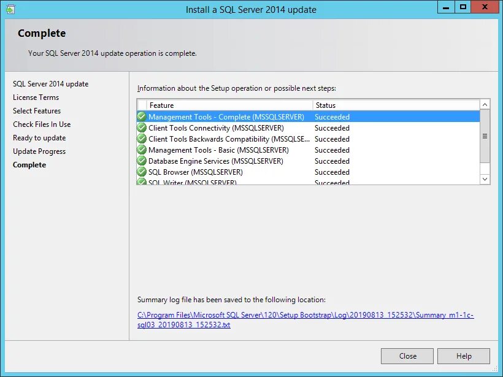Screen dimensions: 503x377
Task: Click Complete step in sidebar
Action: [x=29, y=165]
